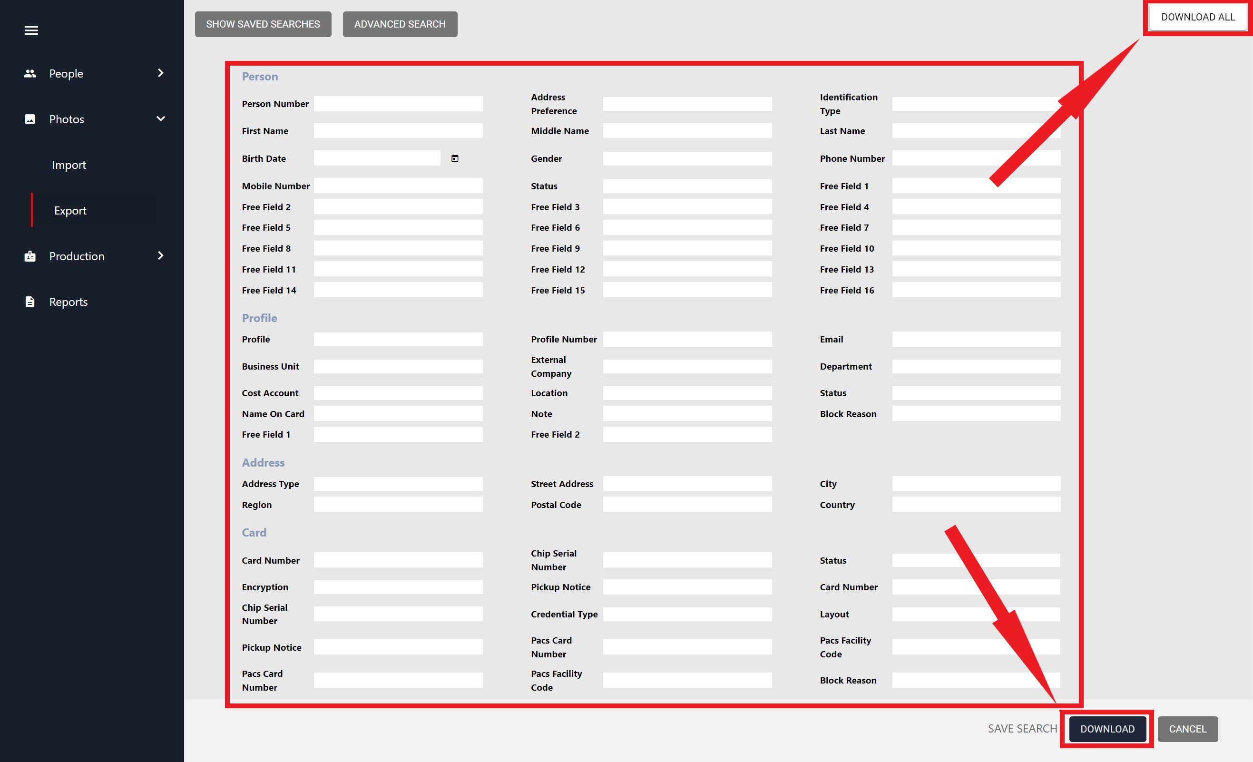This screenshot has height=762, width=1253.
Task: Focus the Region input field
Action: click(x=398, y=504)
